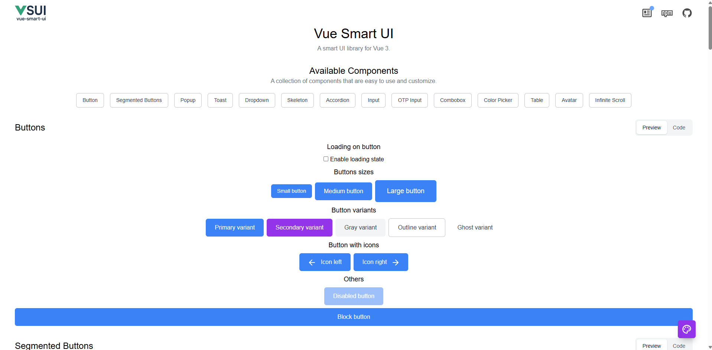The height and width of the screenshot is (350, 712).
Task: Click the VSUI logo
Action: point(30,12)
